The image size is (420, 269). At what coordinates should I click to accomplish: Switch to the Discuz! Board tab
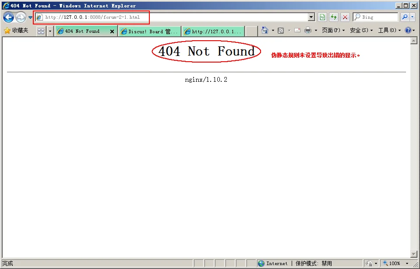(150, 31)
